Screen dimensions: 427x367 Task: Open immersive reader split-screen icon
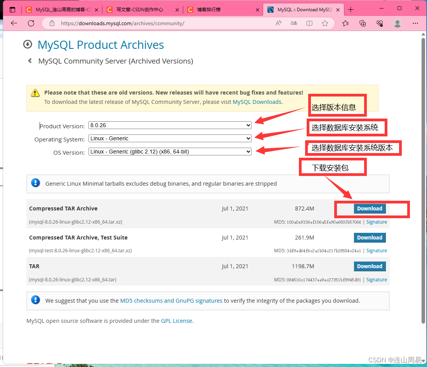pos(309,23)
